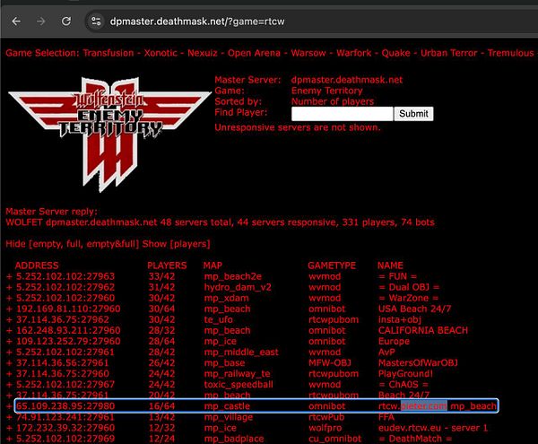
Task: Click server name CALIFORNIA BEACH
Action: click(422, 330)
